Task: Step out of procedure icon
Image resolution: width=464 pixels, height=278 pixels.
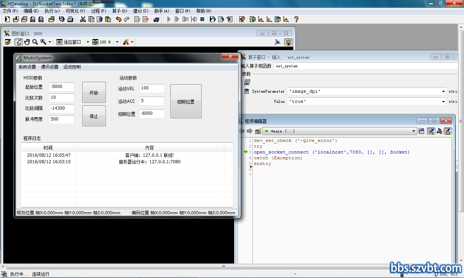Action: [194, 19]
